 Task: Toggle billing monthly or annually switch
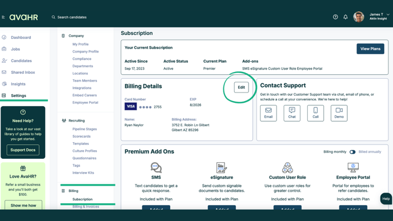(x=352, y=152)
